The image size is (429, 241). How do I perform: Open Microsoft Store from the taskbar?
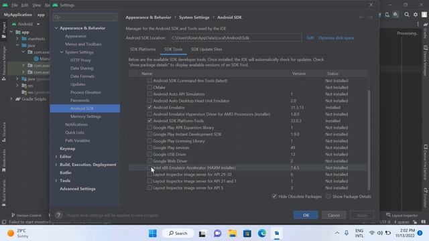(247, 234)
